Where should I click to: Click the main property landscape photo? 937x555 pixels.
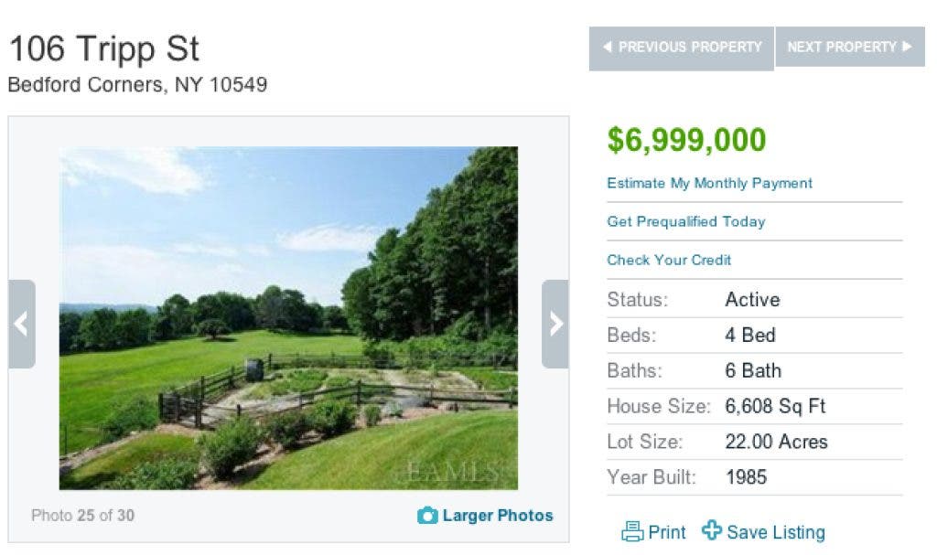pyautogui.click(x=288, y=317)
